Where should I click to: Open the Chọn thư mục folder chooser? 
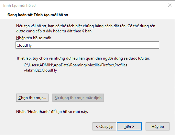click(x=32, y=98)
